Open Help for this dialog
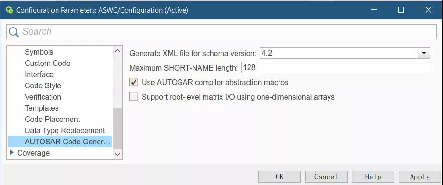The height and width of the screenshot is (185, 443). pyautogui.click(x=373, y=177)
